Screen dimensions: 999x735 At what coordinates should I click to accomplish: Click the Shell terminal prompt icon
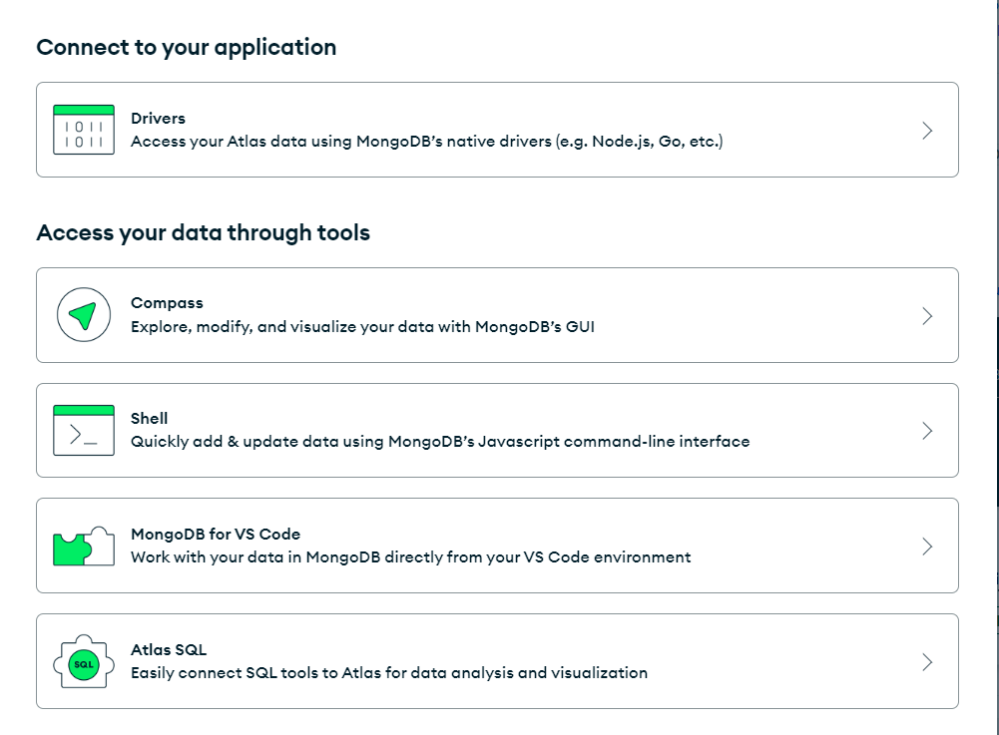coord(84,431)
